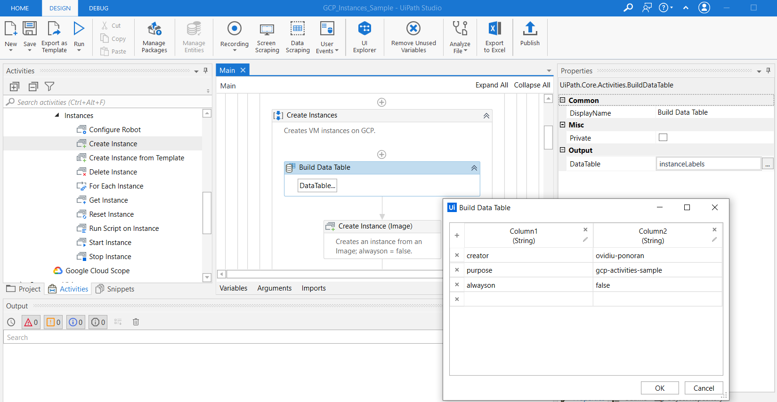The image size is (777, 402).
Task: Click Remove Unused Variables
Action: pos(413,37)
